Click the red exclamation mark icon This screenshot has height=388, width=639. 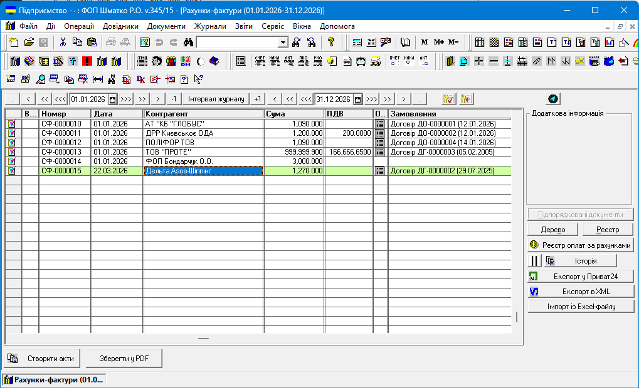click(87, 61)
